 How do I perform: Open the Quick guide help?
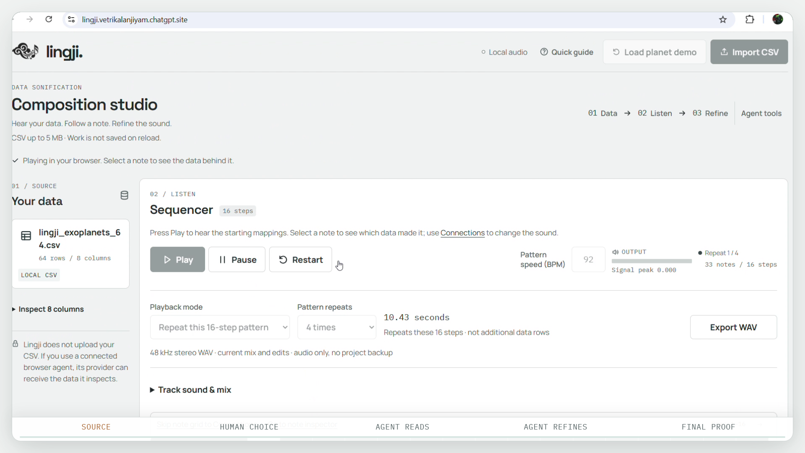click(x=567, y=52)
